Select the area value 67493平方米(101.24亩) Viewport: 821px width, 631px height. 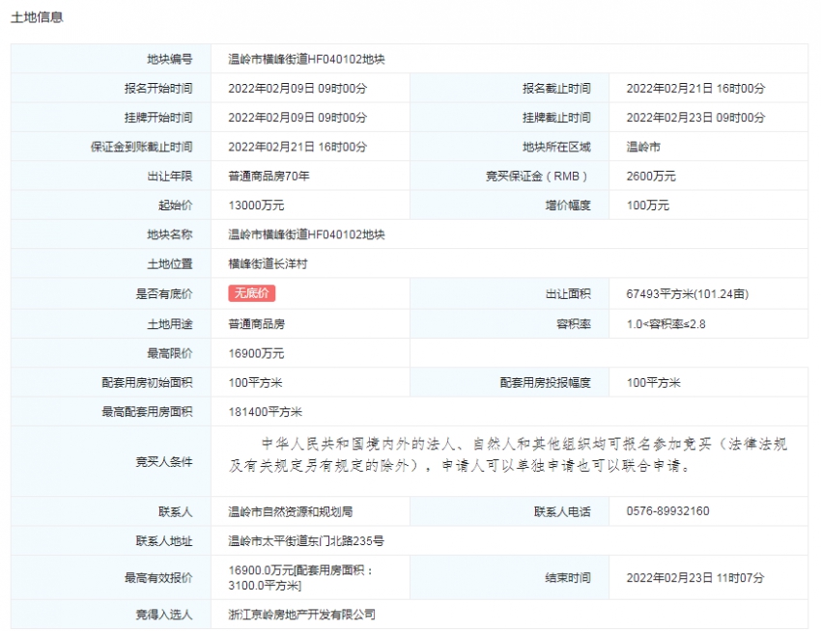pyautogui.click(x=687, y=294)
